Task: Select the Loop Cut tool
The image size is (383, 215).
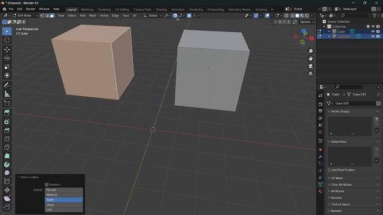Action: point(7,139)
